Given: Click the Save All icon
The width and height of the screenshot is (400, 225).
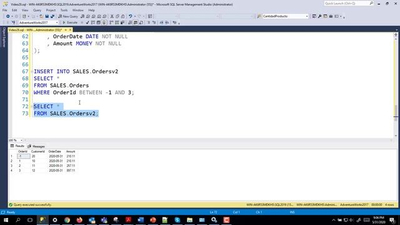Looking at the screenshot, I should pyautogui.click(x=52, y=16).
